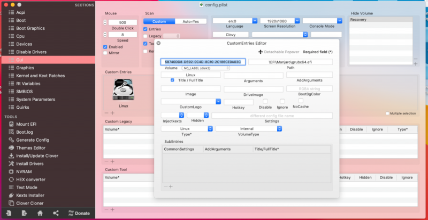Open the VolumeType Internal dropdown
428x220 pixels.
(249, 128)
